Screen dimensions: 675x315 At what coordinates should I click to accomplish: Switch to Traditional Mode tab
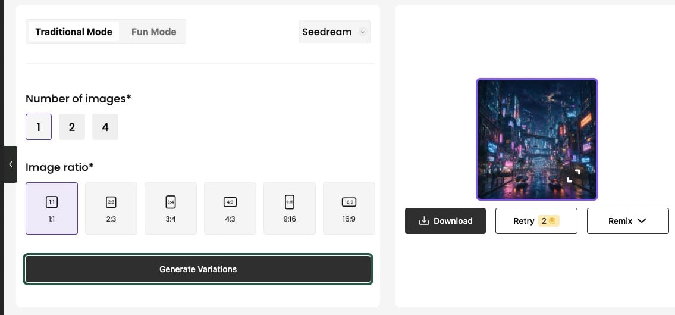coord(74,32)
